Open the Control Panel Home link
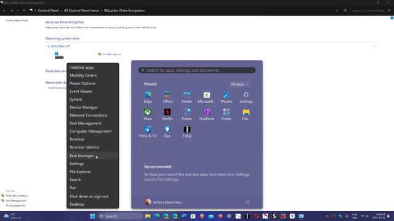This screenshot has height=221, width=394. point(17,20)
